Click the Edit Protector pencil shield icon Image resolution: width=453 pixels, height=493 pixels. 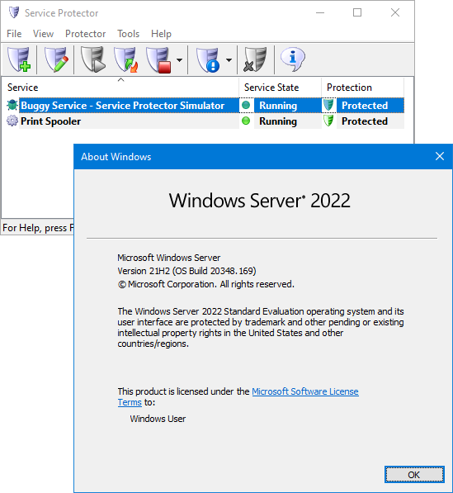(56, 59)
